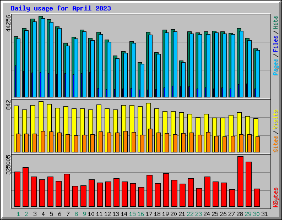Click the red KBytes bar for day 2
This screenshot has height=220, width=282.
click(25, 187)
